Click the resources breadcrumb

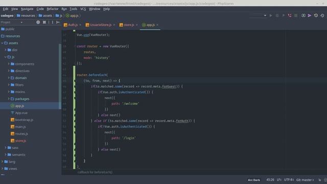26,16
